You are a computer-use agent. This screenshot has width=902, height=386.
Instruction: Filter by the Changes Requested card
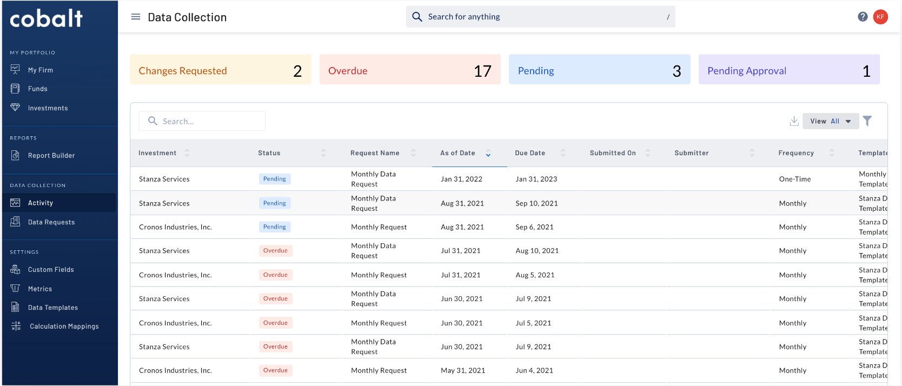click(x=221, y=69)
